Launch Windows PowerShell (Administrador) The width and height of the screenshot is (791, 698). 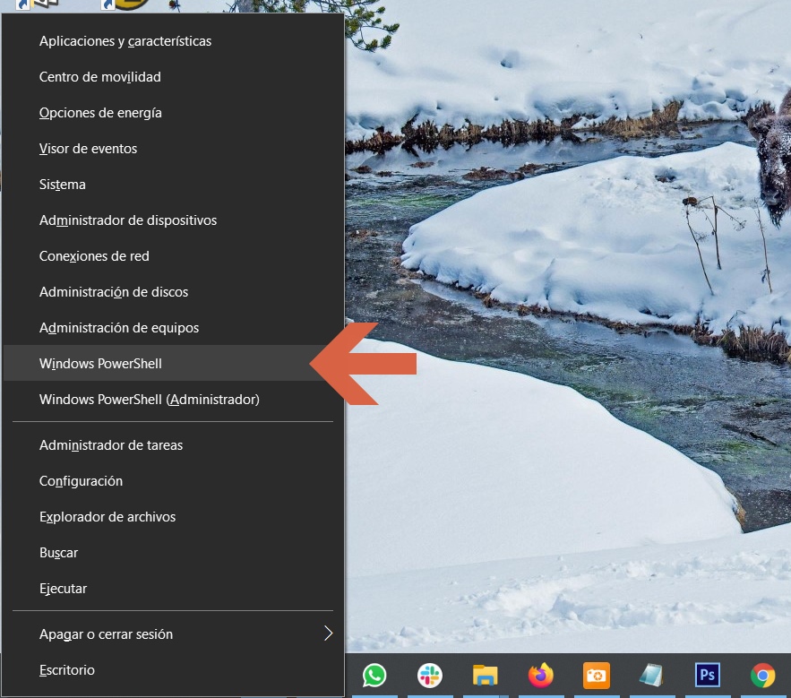[173, 400]
